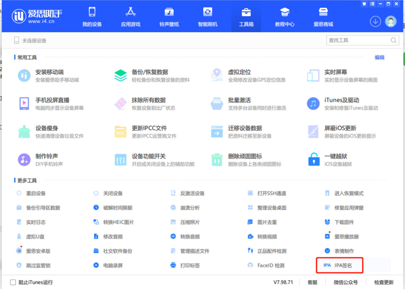Open 压缩照片 tool
This screenshot has height=289, width=405.
tap(185, 222)
